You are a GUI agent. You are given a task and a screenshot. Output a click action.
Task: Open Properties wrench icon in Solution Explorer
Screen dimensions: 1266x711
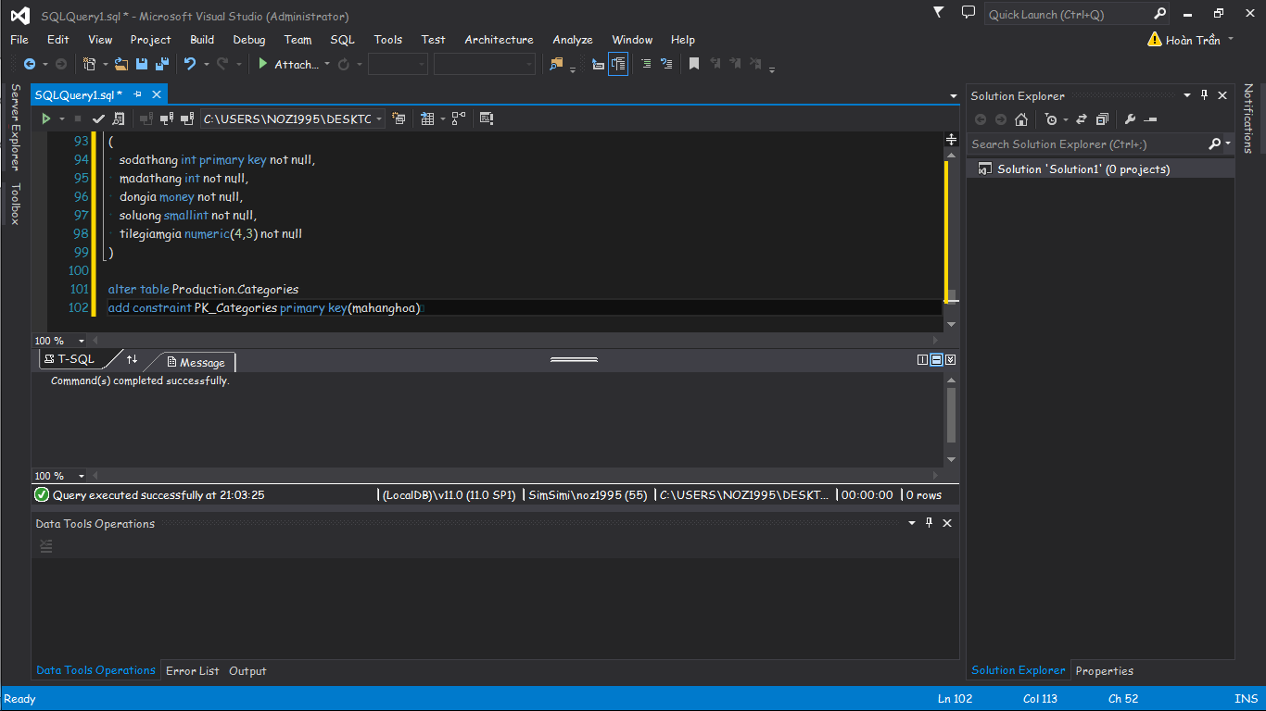[1129, 119]
